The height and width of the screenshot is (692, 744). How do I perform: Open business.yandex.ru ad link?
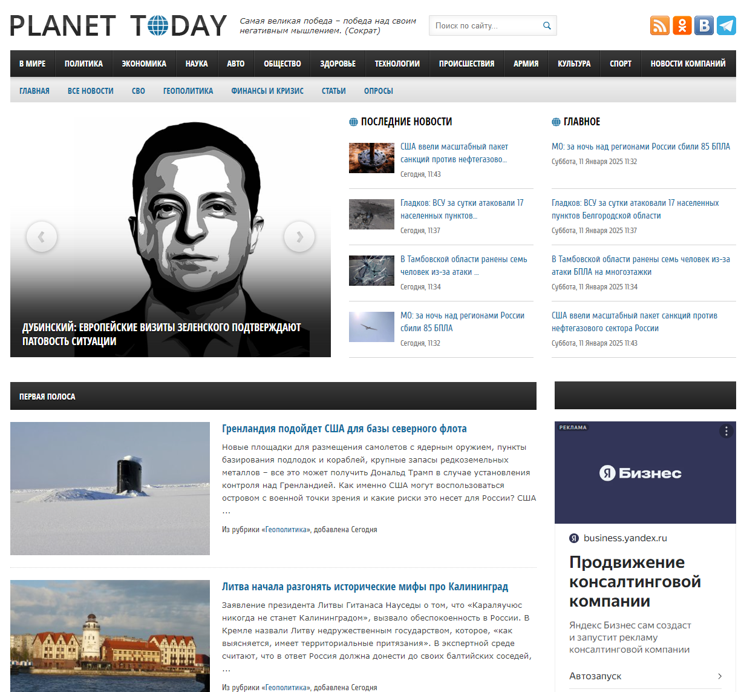[625, 538]
